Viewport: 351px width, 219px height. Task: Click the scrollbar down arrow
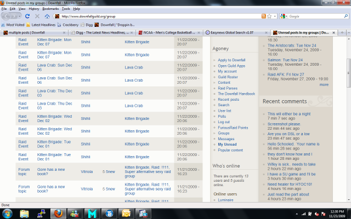point(349,199)
